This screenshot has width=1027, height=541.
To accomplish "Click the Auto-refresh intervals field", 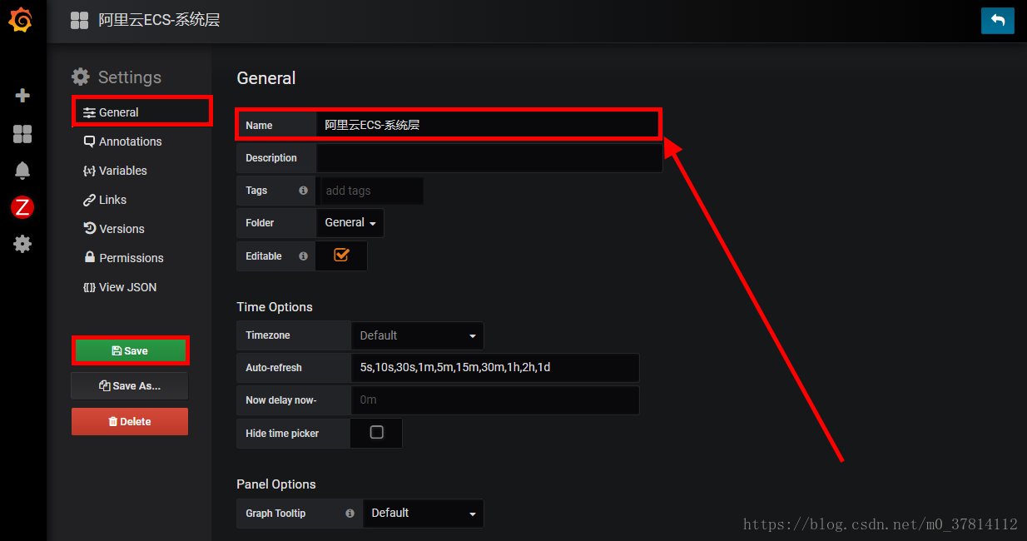I will (495, 367).
